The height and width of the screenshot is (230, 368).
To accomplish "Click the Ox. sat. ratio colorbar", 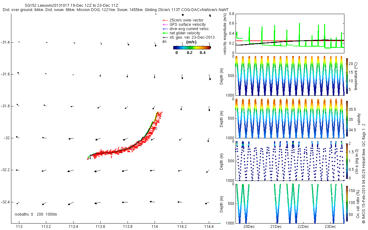I will pyautogui.click(x=347, y=203).
